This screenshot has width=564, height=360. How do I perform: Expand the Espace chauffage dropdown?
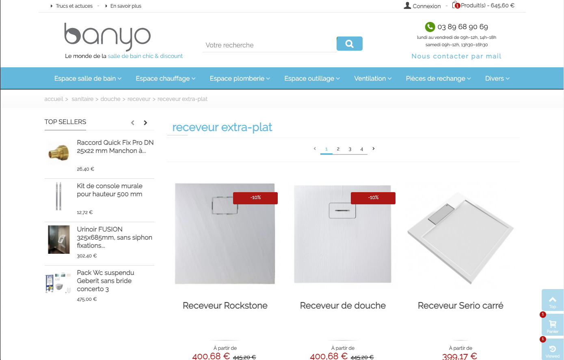coord(166,79)
